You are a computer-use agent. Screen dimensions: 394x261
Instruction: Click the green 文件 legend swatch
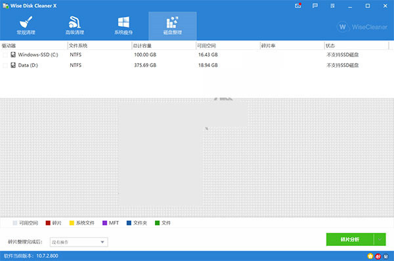point(158,223)
